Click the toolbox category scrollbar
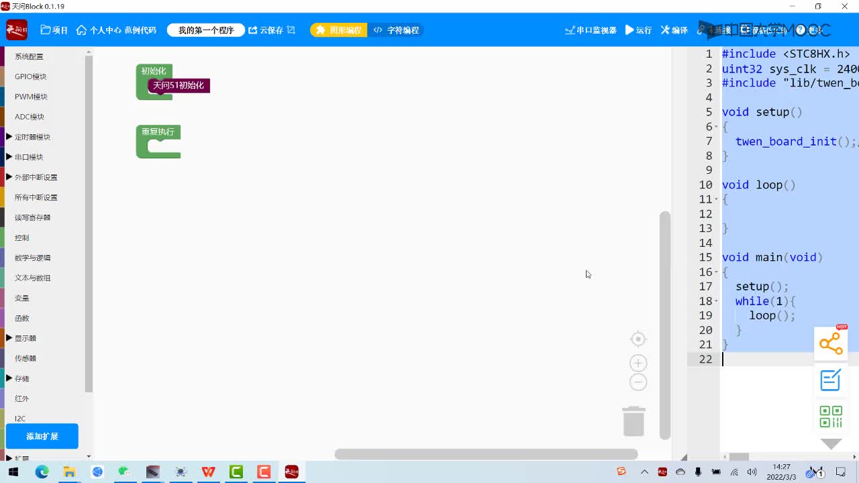This screenshot has width=859, height=483. [x=89, y=225]
